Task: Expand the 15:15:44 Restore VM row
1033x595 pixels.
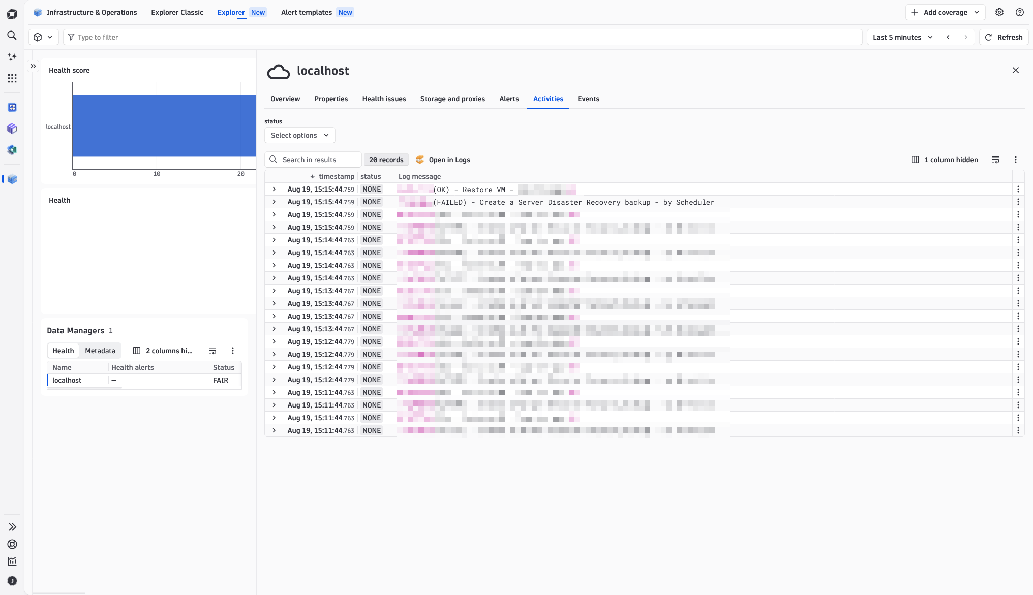Action: [274, 189]
